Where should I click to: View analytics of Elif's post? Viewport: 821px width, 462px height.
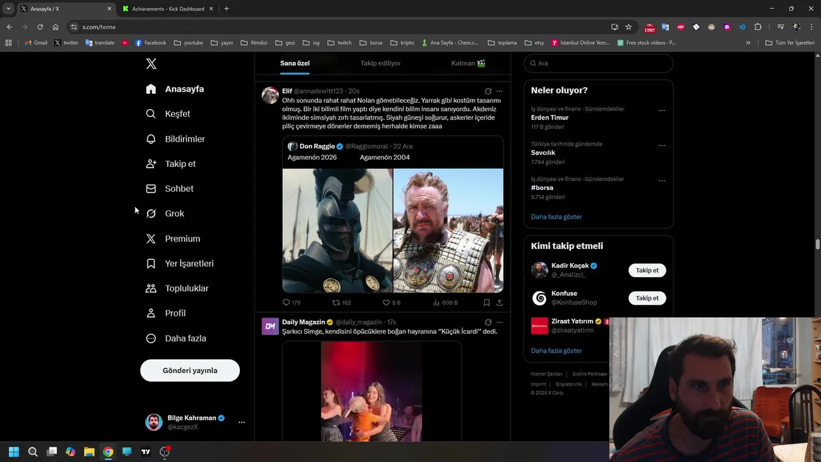[x=445, y=302]
